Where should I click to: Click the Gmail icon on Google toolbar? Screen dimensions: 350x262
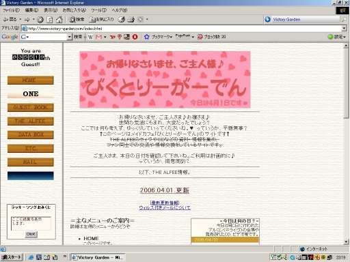pos(98,37)
